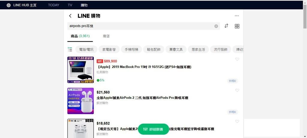Go back with the left arrow

coord(70,16)
